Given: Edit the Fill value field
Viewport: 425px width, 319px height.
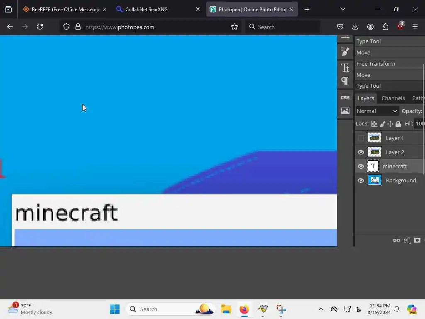Looking at the screenshot, I should coord(420,124).
